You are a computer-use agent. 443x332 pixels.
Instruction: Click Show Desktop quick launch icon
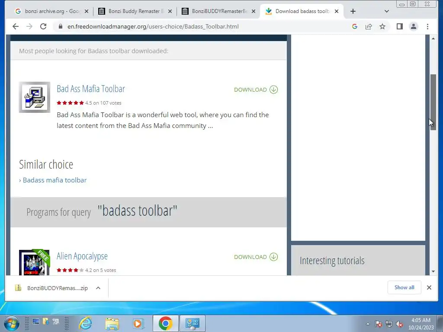[36, 322]
